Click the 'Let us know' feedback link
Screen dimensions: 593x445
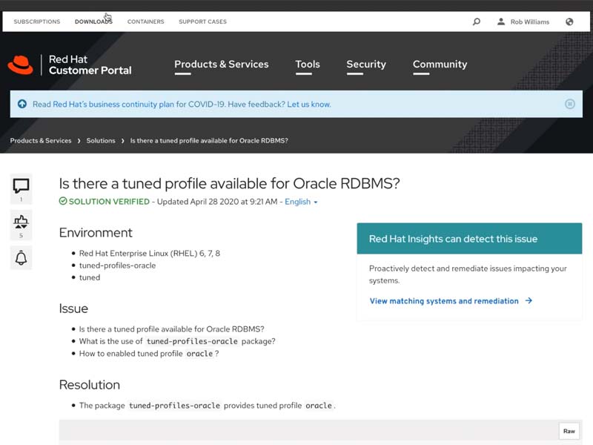pyautogui.click(x=308, y=104)
